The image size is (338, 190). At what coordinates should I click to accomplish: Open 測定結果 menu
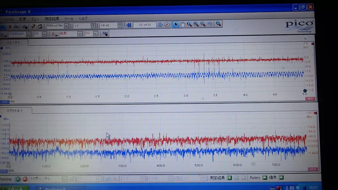[x=52, y=19]
